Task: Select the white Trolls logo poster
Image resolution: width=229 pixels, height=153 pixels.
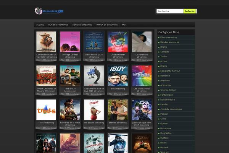Action: coord(46,110)
